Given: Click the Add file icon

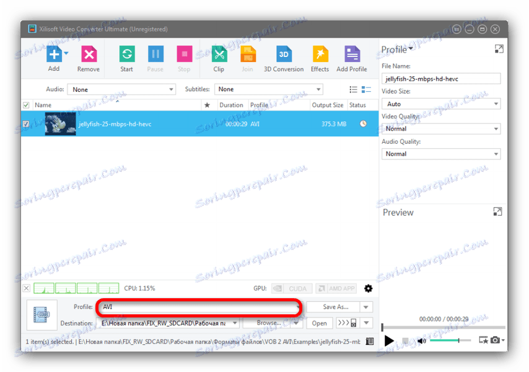Looking at the screenshot, I should click(54, 54).
